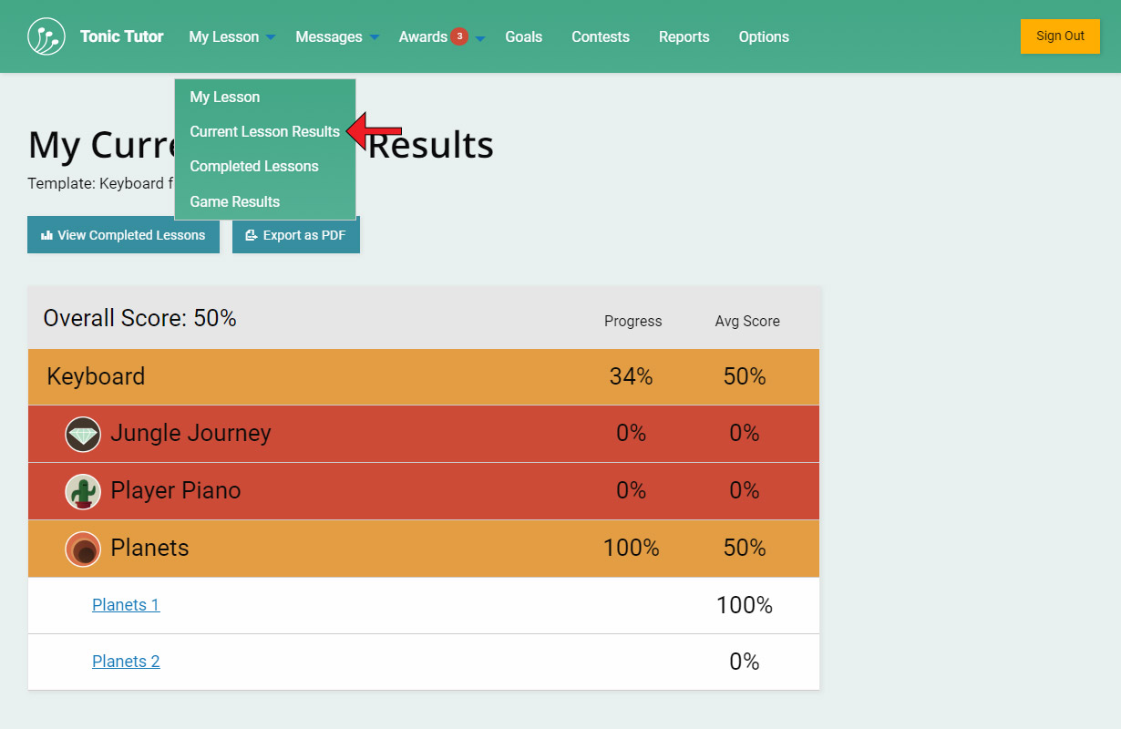Screen dimensions: 1121x729
Task: Expand the My Lesson dropdown arrow
Action: [270, 37]
